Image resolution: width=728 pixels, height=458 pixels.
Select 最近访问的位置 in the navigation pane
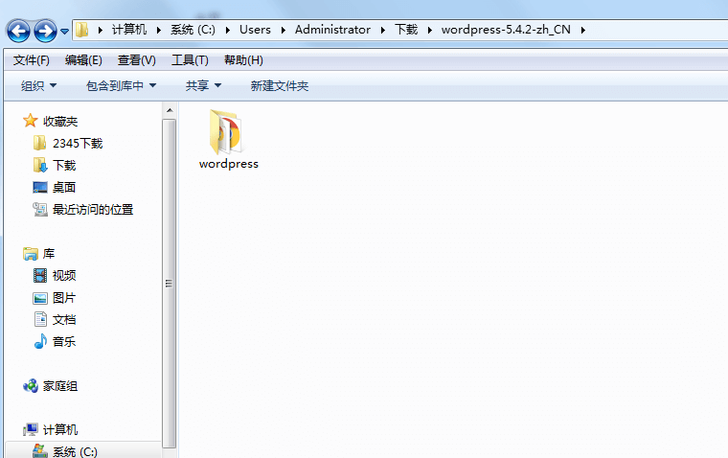(x=93, y=210)
